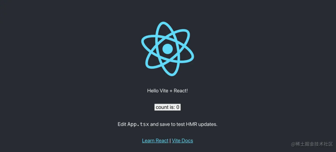Click the word 'React!' in the greeting
The width and height of the screenshot is (336, 152).
[181, 91]
